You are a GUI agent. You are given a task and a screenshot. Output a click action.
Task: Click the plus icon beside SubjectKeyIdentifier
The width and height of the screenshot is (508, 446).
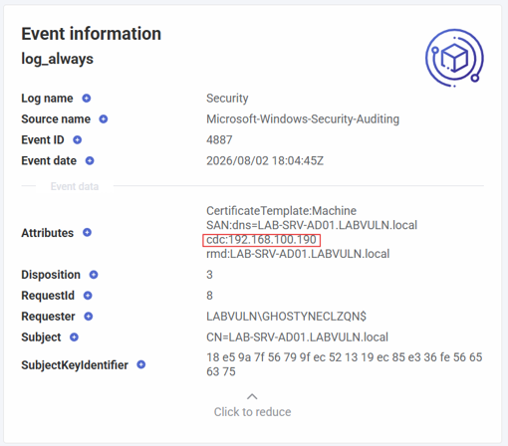[x=141, y=364]
